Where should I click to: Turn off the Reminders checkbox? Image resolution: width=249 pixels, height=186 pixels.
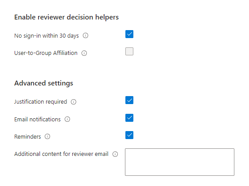point(129,135)
